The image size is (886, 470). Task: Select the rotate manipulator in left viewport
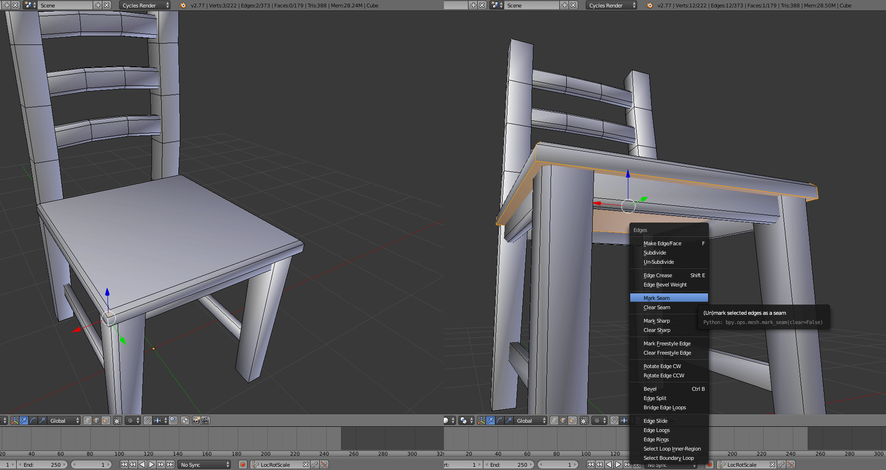[33, 420]
